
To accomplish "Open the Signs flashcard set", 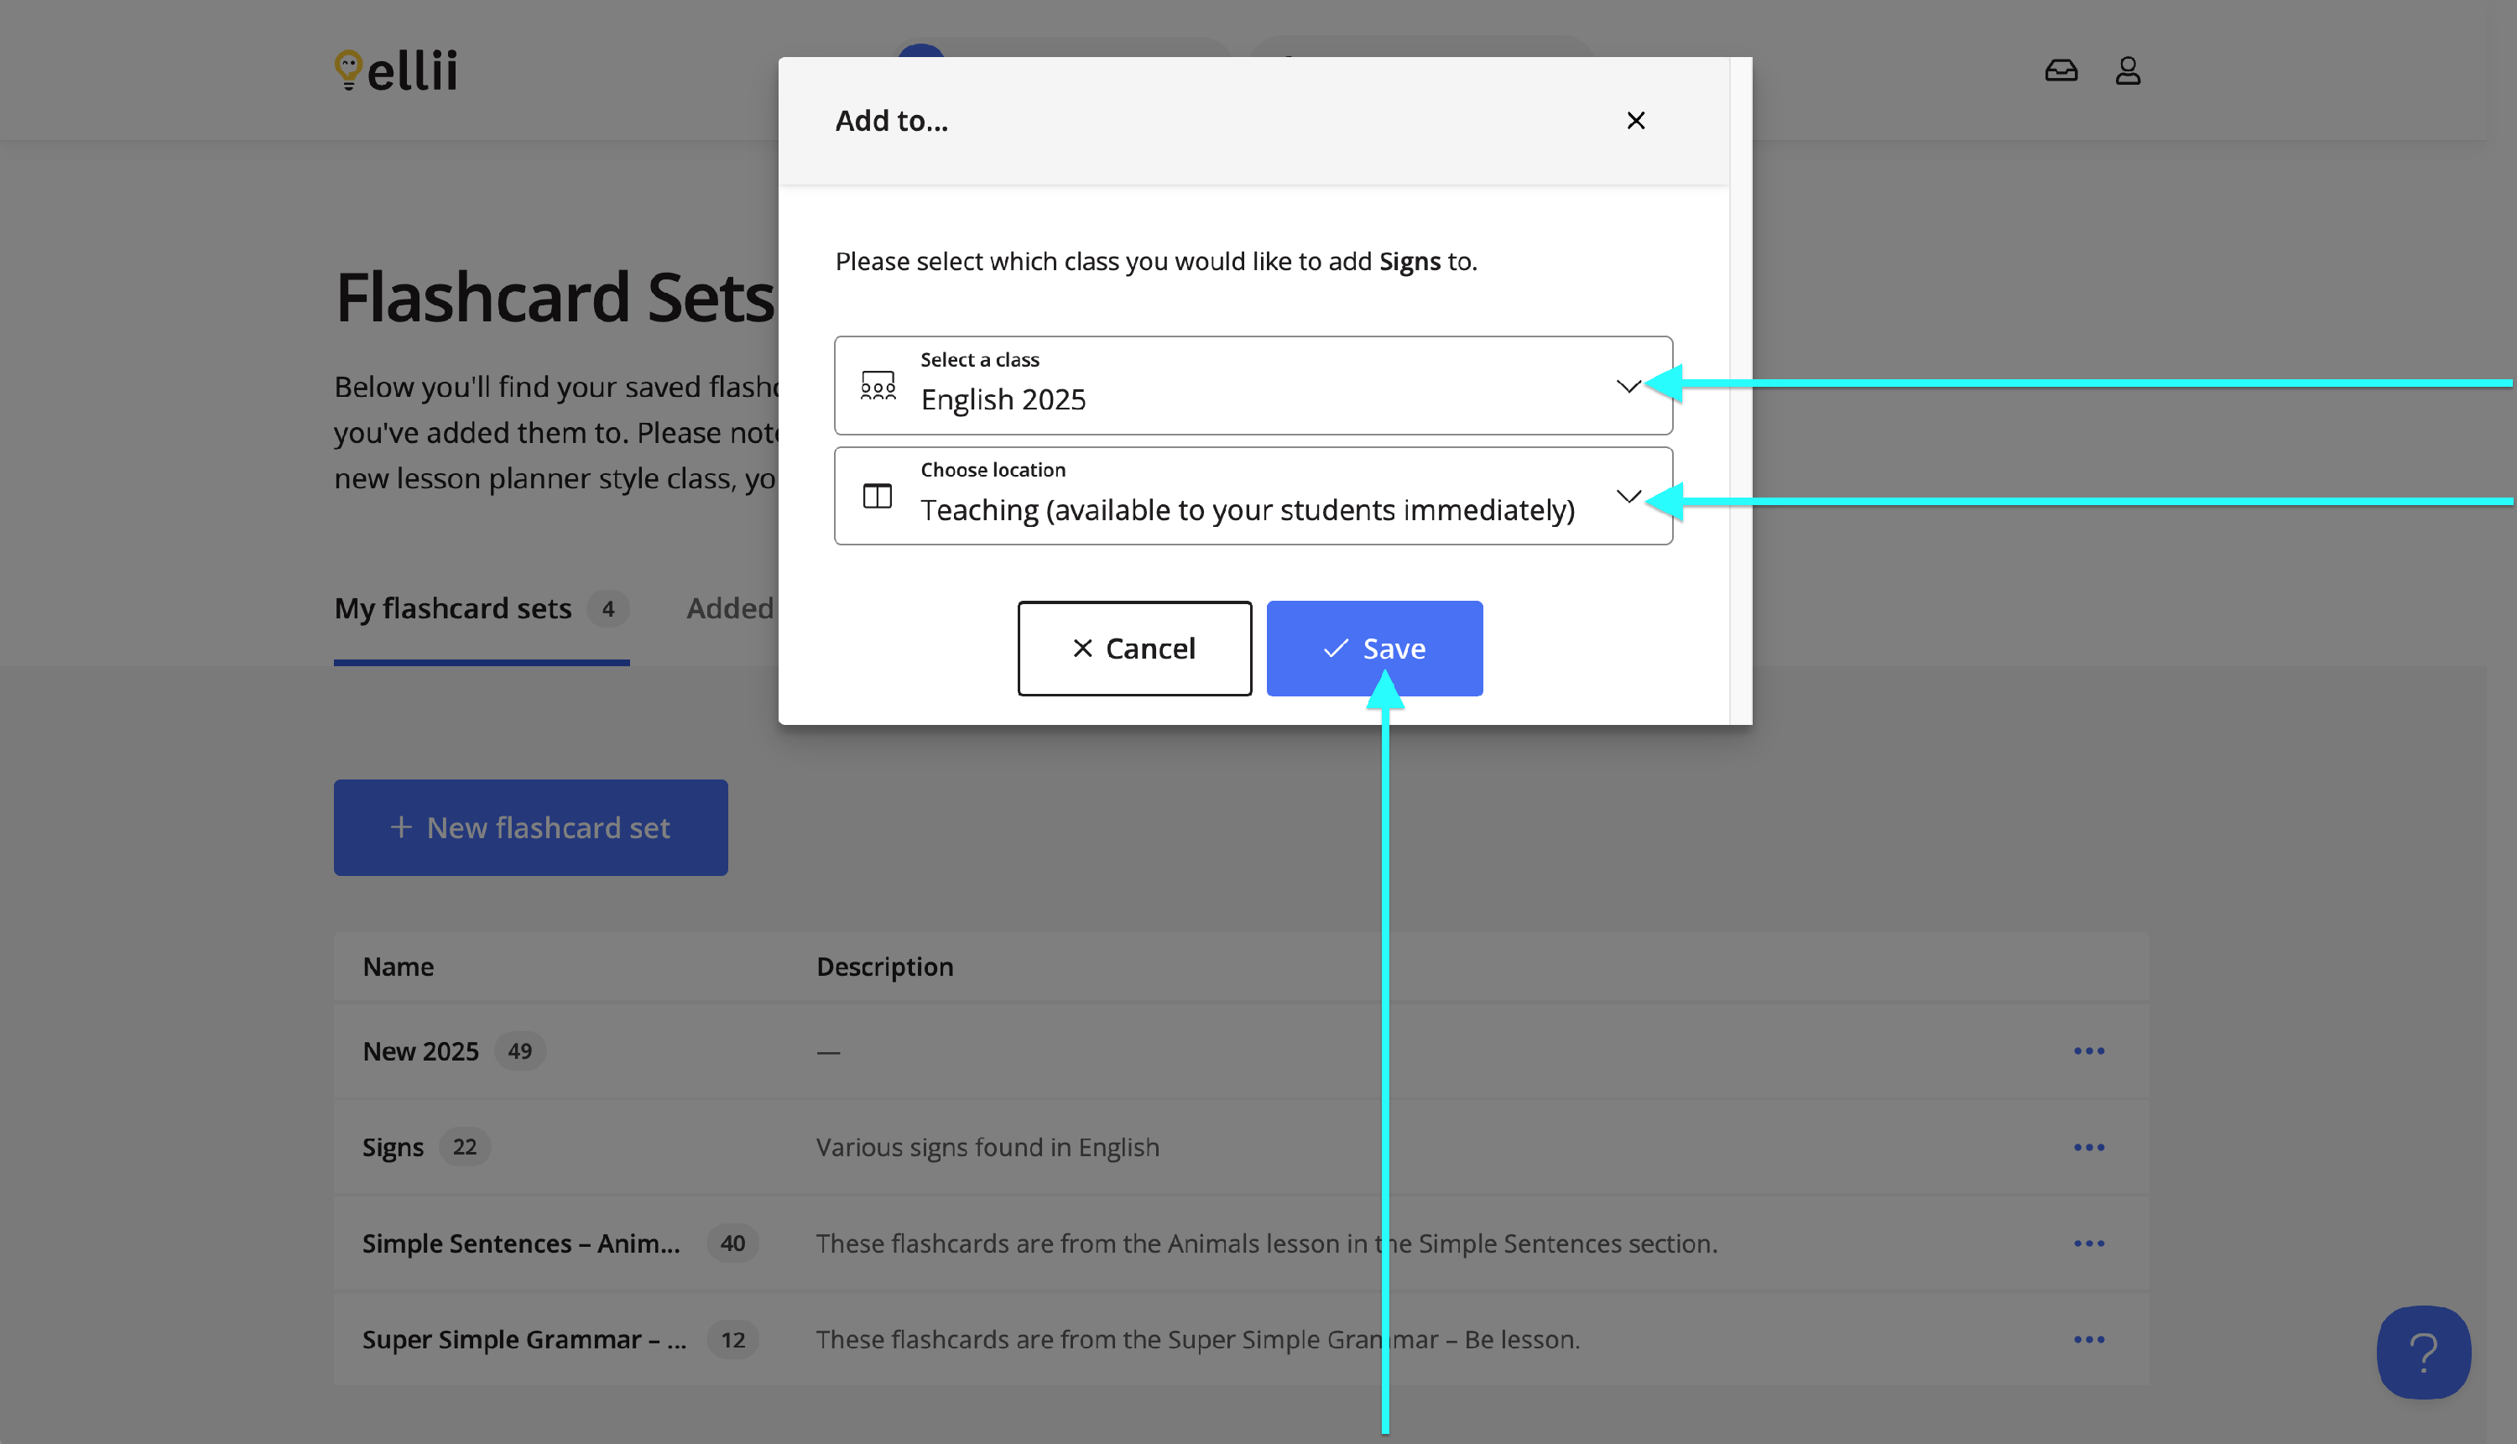I will pyautogui.click(x=393, y=1148).
